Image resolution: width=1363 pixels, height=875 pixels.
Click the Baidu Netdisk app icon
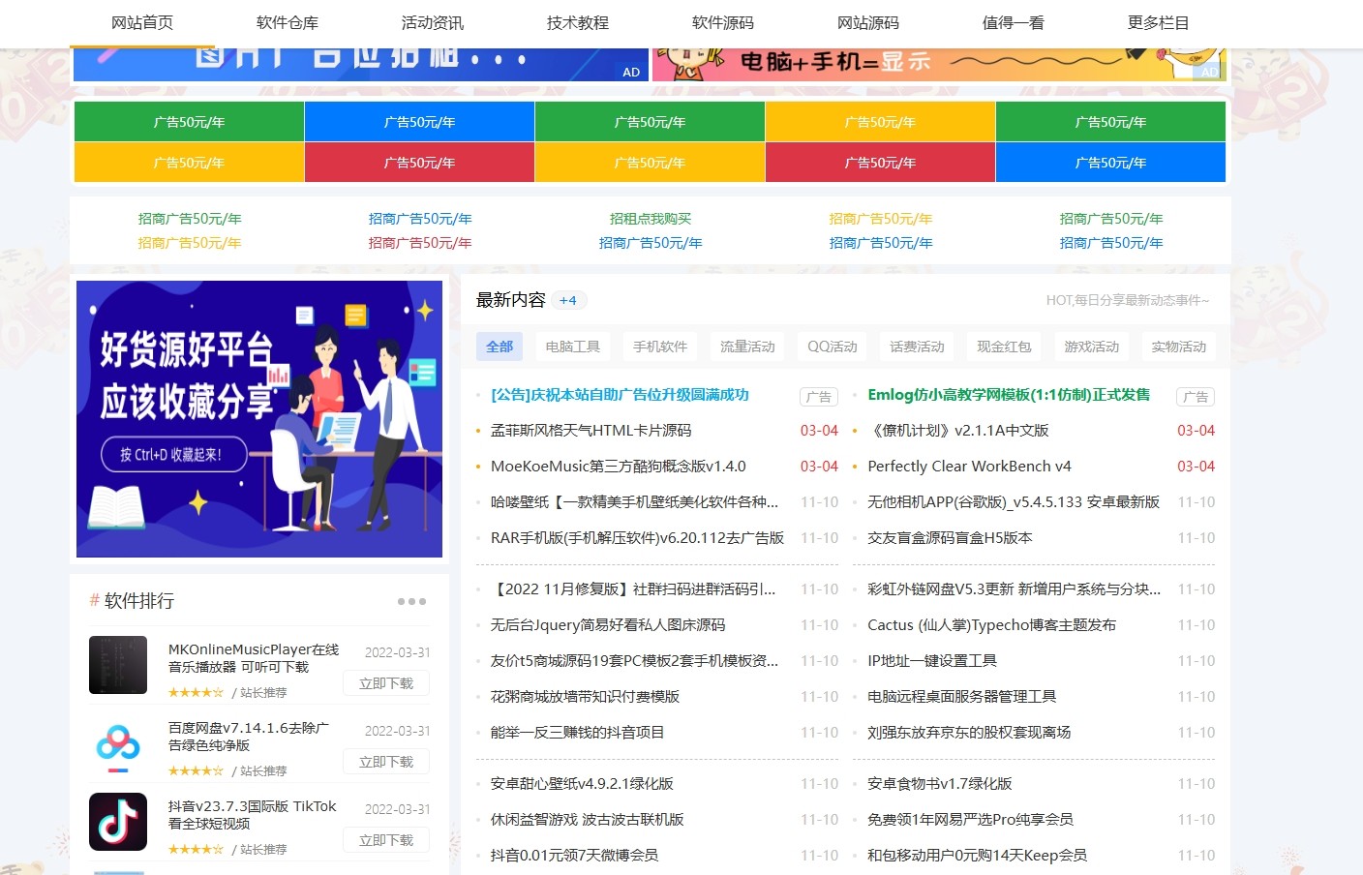click(x=117, y=743)
